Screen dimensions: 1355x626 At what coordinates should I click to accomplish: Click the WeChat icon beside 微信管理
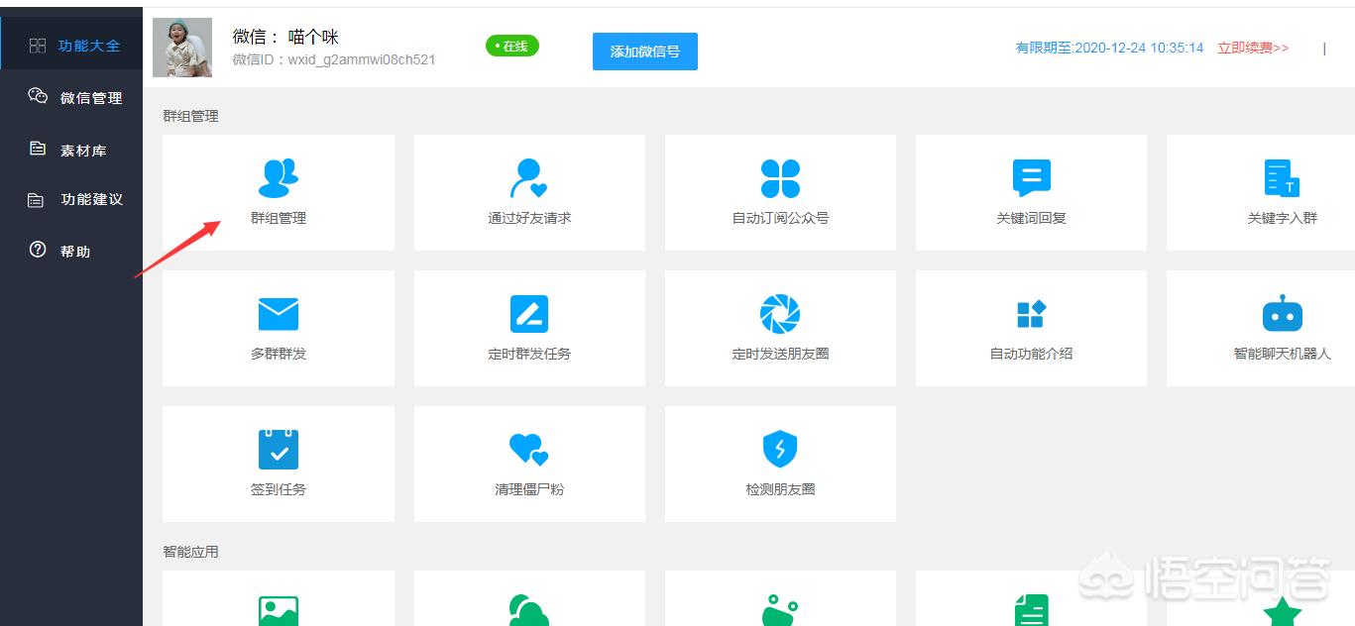(x=38, y=96)
